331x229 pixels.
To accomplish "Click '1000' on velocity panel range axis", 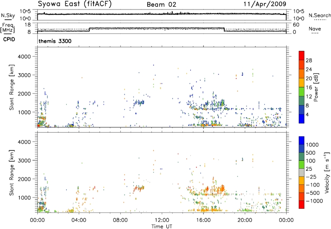I will 24,198.
